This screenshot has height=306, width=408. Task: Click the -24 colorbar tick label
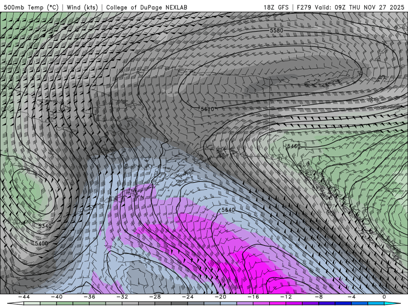tap(188, 297)
